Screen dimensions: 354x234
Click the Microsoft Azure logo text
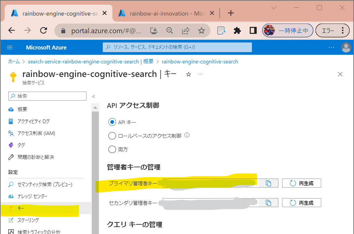[x=46, y=47]
